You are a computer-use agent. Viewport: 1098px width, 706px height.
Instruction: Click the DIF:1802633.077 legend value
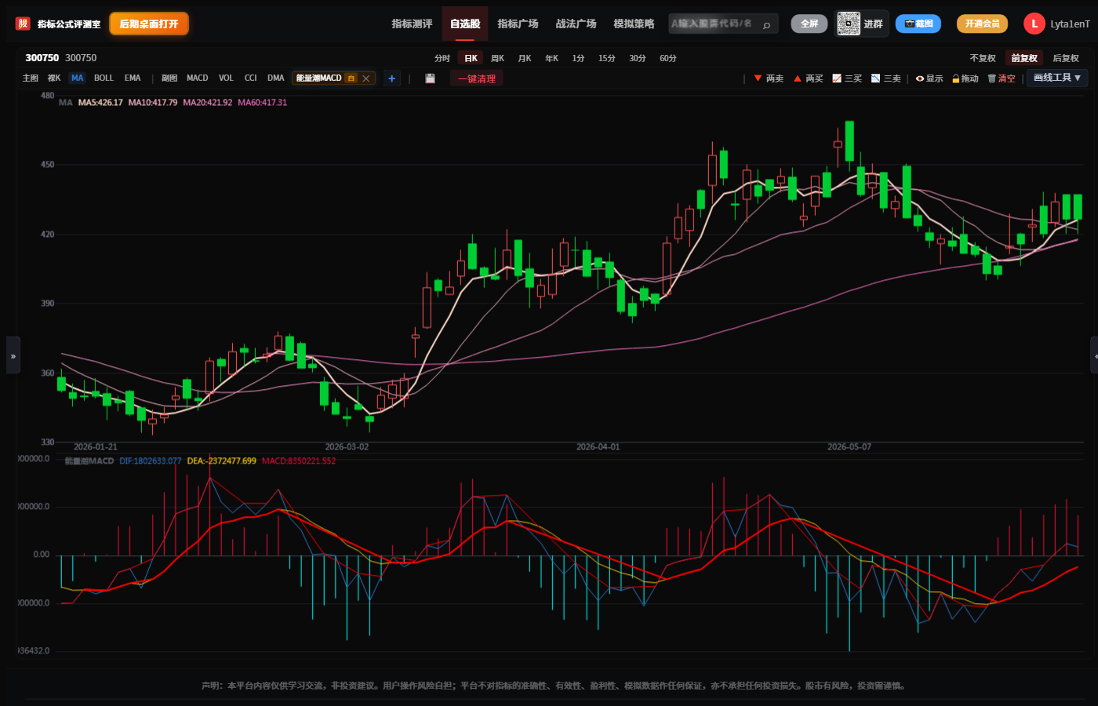pyautogui.click(x=151, y=461)
